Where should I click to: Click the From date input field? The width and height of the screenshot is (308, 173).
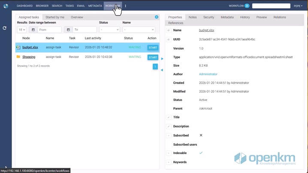[x=49, y=30]
